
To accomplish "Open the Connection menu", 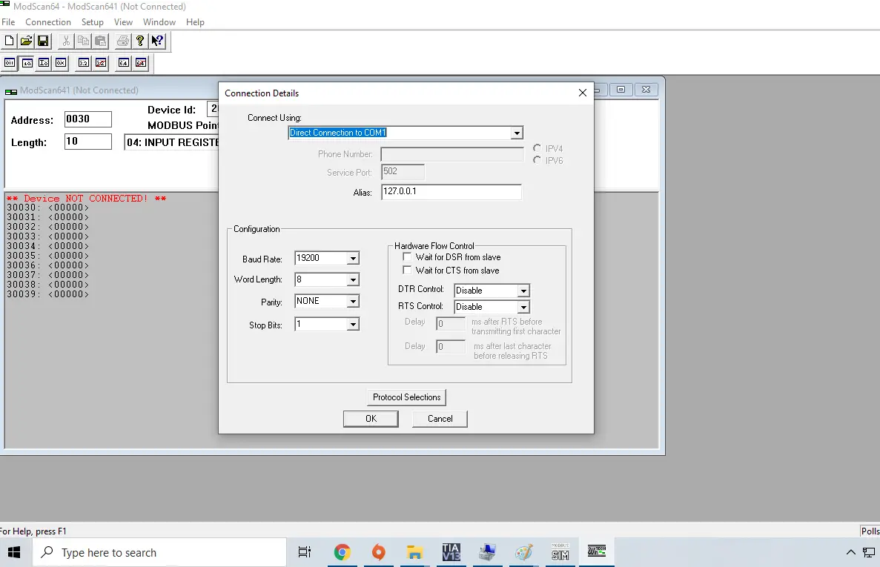I will pos(48,22).
